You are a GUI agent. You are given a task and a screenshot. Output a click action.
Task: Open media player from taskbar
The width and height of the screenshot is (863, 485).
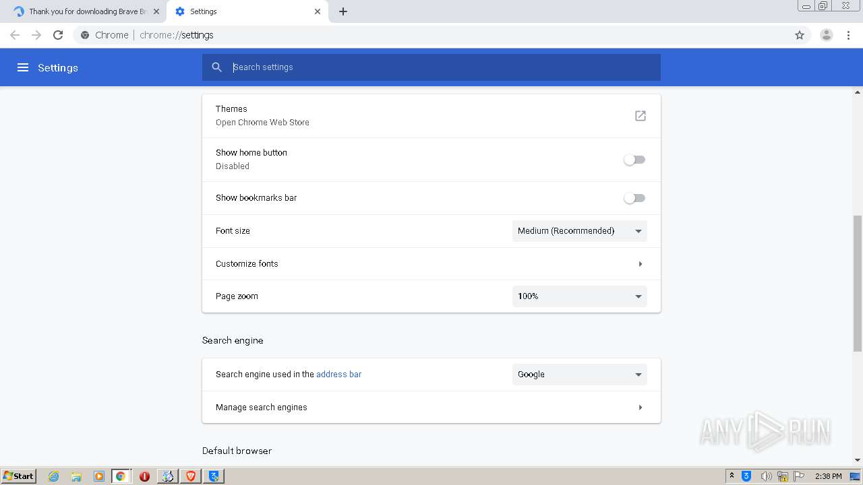[x=98, y=476]
